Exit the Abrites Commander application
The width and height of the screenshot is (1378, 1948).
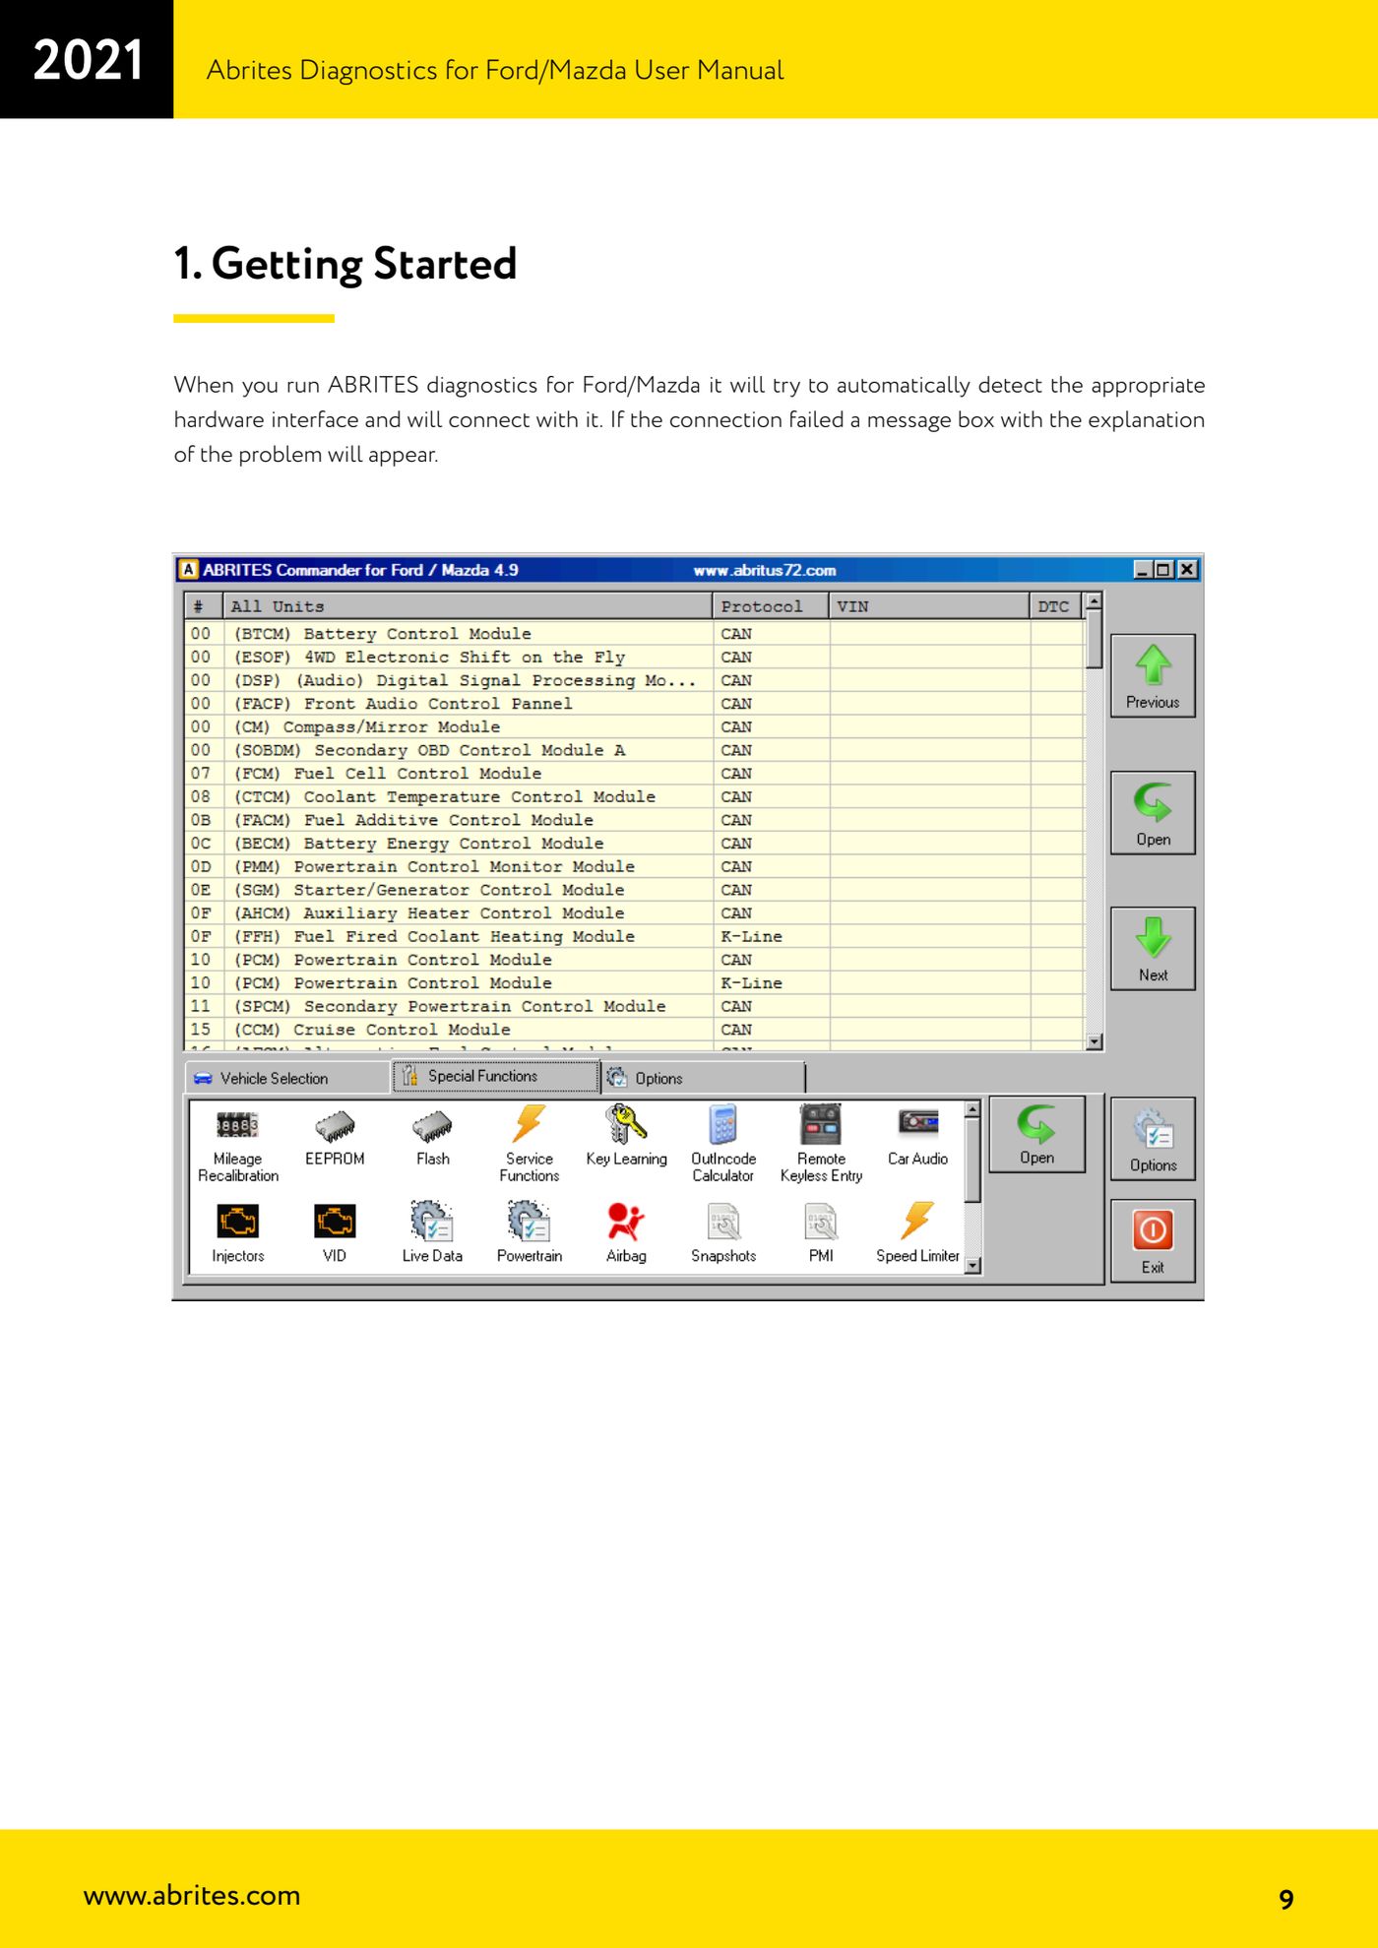[1153, 1240]
